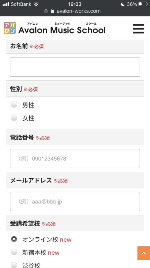Tap the 19:03 status bar clock
The height and width of the screenshot is (268, 150).
[75, 4]
